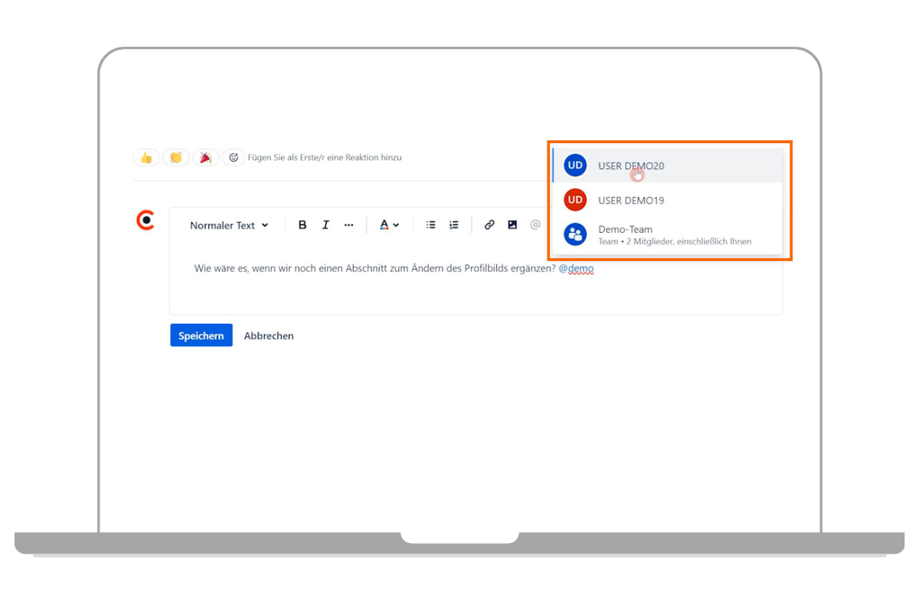This screenshot has height=605, width=919.
Task: Click the @ mention icon in toolbar
Action: (x=535, y=225)
